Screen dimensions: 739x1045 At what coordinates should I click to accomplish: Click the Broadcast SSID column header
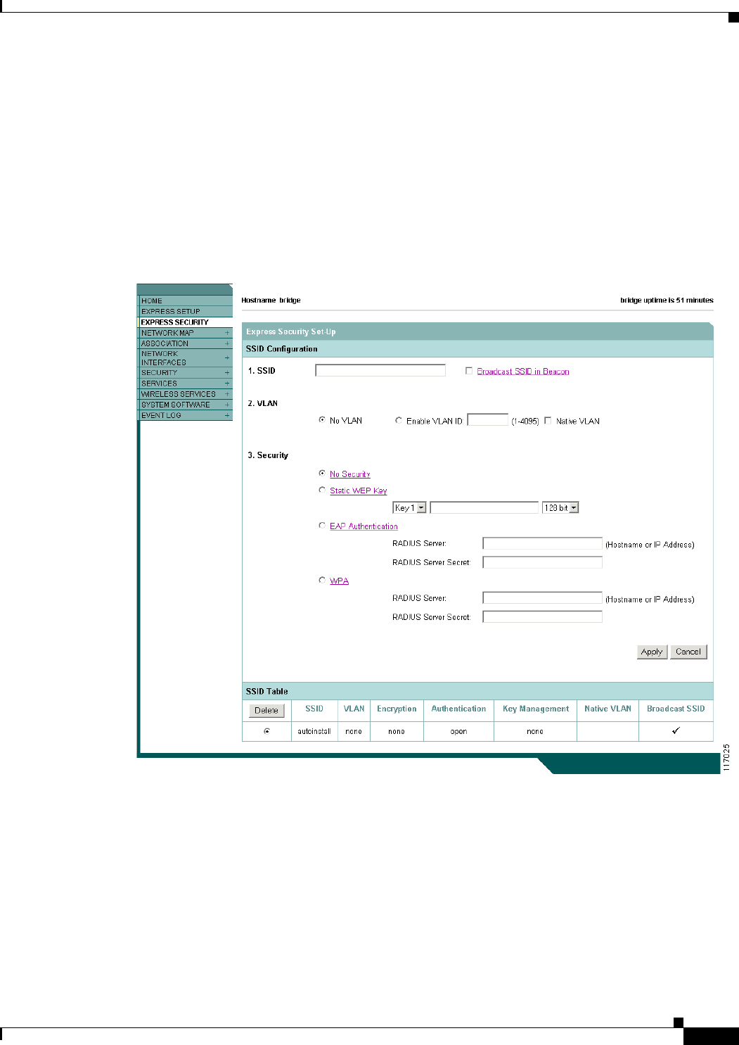pos(676,709)
